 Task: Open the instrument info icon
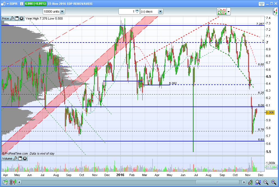(x=22, y=4)
